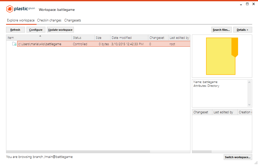Viewport: 258px width, 165px height.
Task: Click the changeset value 0 cell
Action: (x=150, y=44)
